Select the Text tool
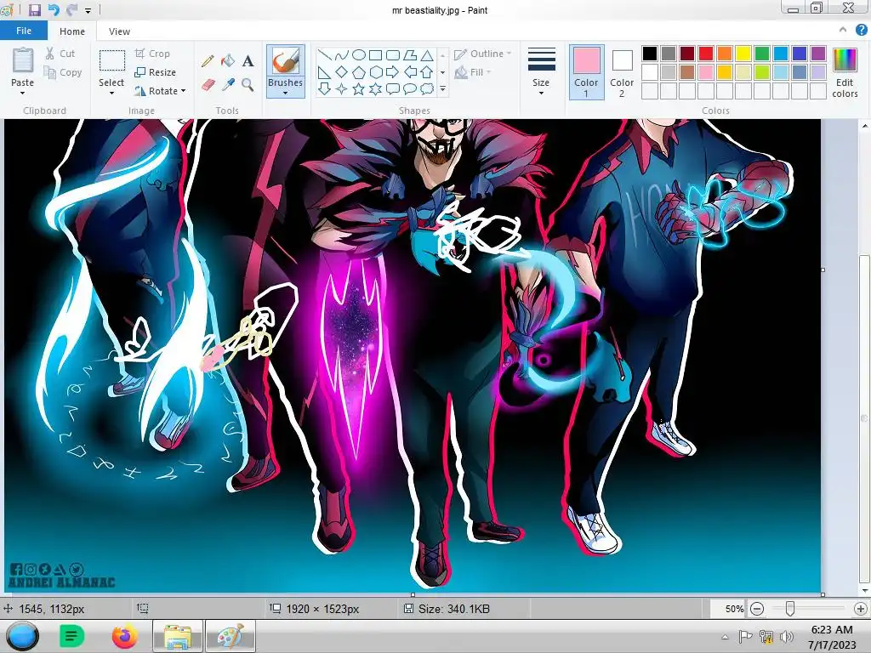Viewport: 871px width, 653px height. tap(248, 61)
